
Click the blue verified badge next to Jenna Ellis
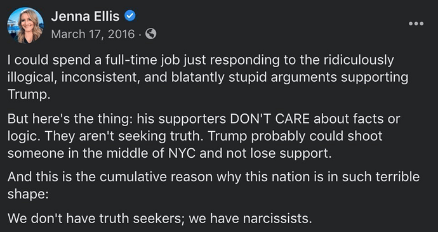(129, 16)
